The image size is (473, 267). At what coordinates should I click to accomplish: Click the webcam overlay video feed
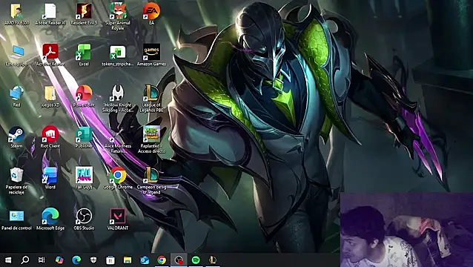click(406, 230)
